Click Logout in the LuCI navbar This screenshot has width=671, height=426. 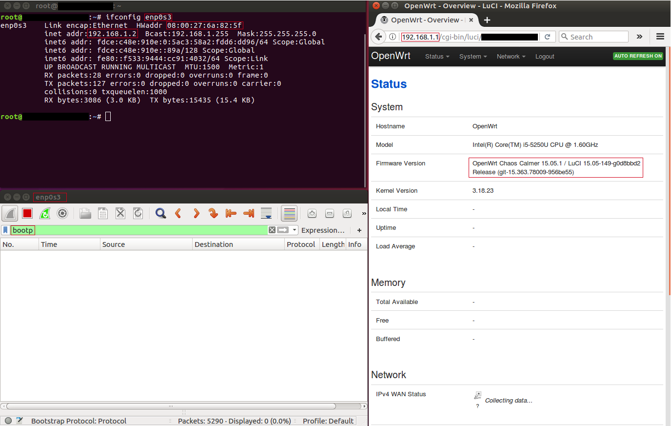pyautogui.click(x=545, y=57)
